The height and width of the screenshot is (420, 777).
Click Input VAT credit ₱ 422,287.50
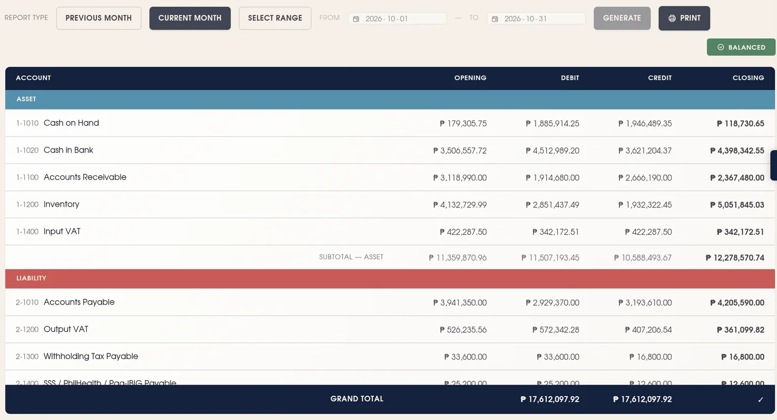pos(649,232)
